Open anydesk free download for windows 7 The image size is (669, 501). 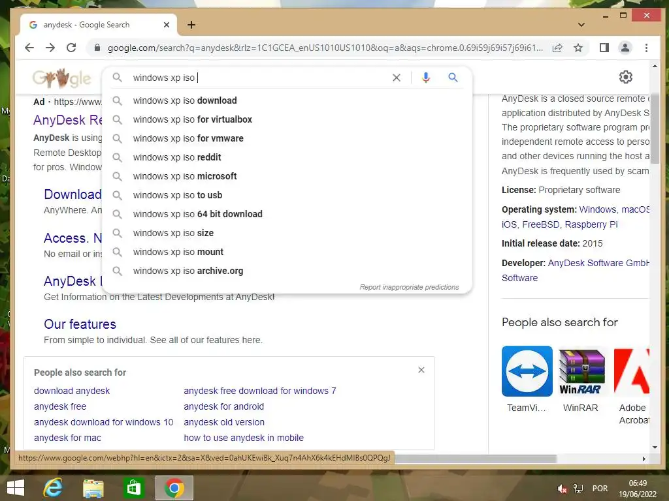click(260, 391)
